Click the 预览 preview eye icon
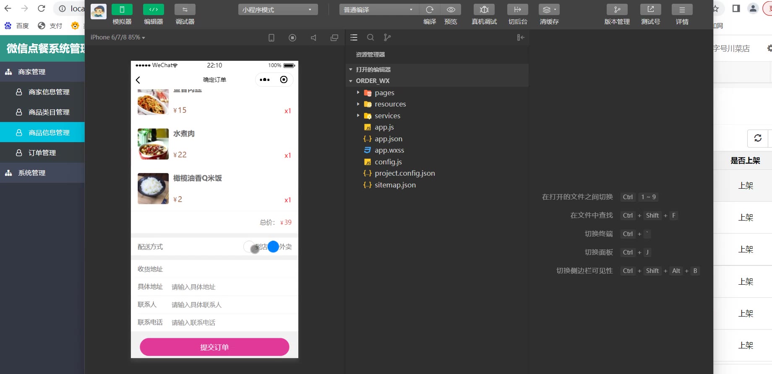Image resolution: width=772 pixels, height=374 pixels. pos(451,10)
